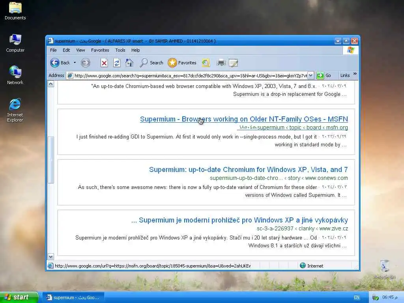This screenshot has width=404, height=303.
Task: Click the EN language indicator
Action: click(357, 297)
